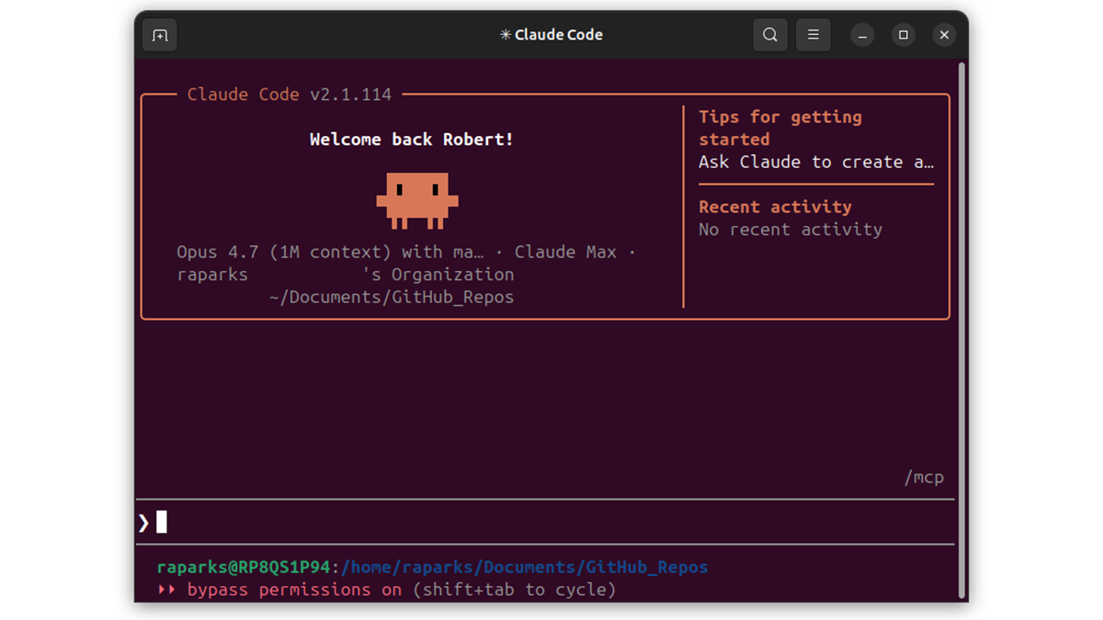Select the Claude Max plan text

[x=565, y=252]
